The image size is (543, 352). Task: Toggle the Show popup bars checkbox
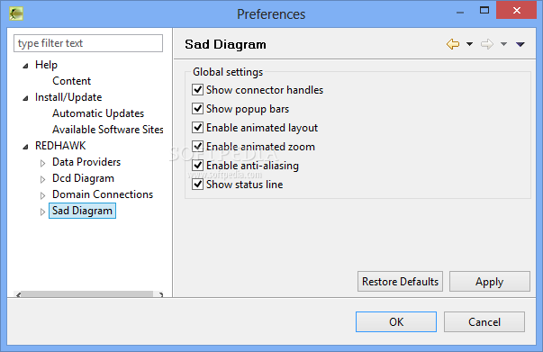pos(197,109)
